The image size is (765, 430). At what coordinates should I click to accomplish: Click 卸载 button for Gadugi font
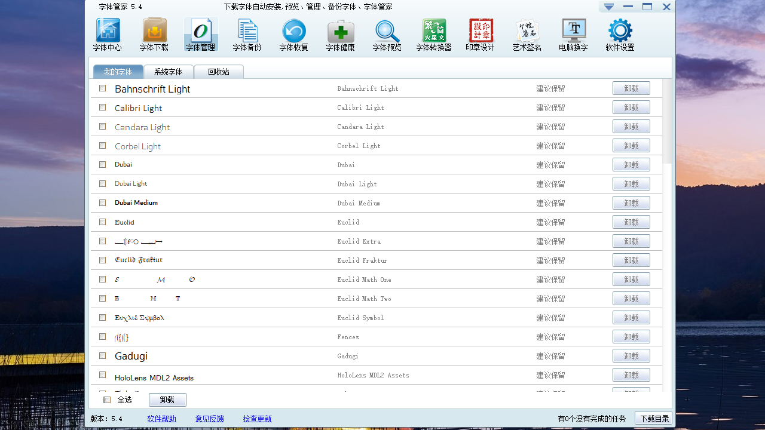coord(631,356)
